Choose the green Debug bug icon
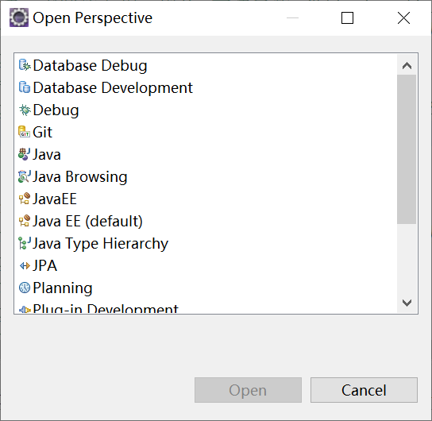432x421 pixels. [25, 110]
